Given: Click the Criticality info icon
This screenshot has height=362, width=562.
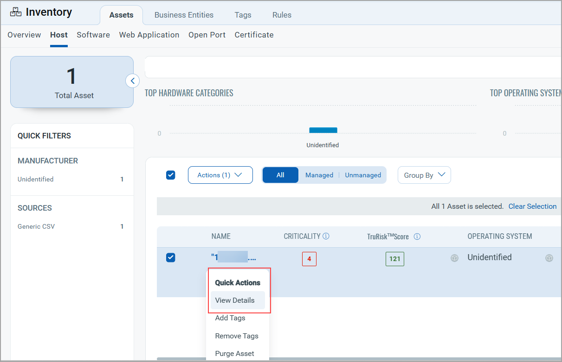Looking at the screenshot, I should point(326,236).
